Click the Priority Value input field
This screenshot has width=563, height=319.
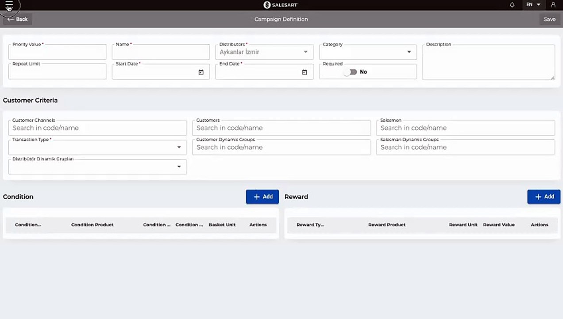click(57, 53)
